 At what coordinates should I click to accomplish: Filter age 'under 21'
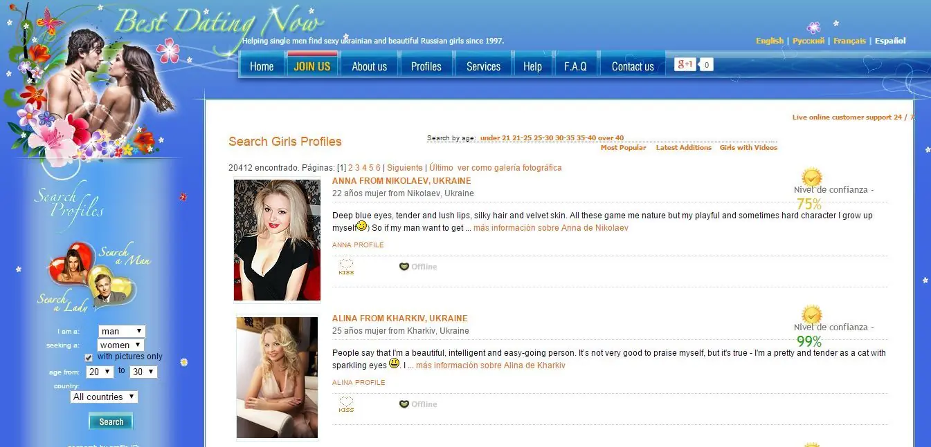[495, 138]
